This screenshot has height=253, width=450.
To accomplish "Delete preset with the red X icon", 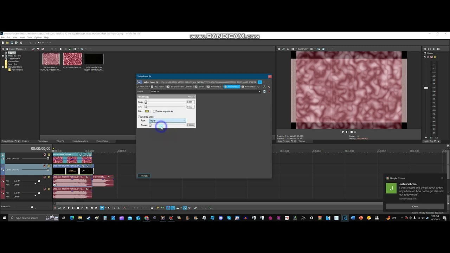I will (x=269, y=91).
